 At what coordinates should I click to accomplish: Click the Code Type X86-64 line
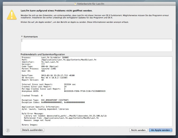point(40,66)
